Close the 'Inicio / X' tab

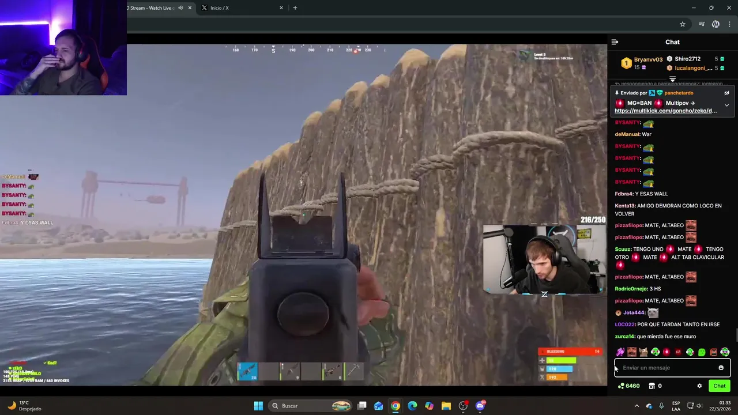point(281,8)
